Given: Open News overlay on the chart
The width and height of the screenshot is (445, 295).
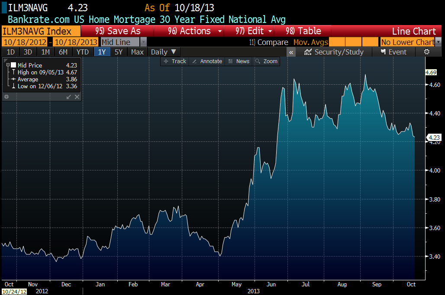Looking at the screenshot, I should [239, 61].
